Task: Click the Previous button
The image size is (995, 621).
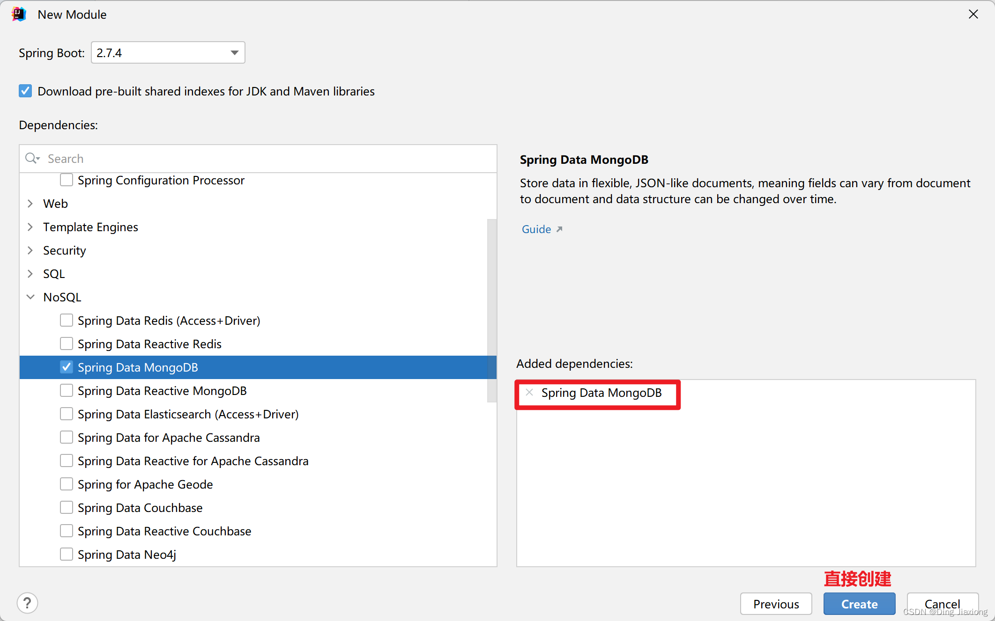Action: [x=776, y=604]
